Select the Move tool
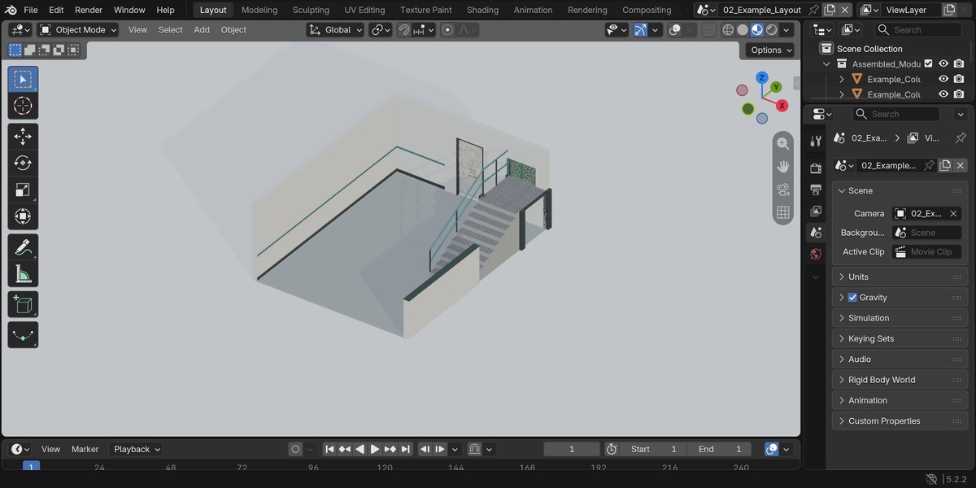976x488 pixels. coord(23,137)
